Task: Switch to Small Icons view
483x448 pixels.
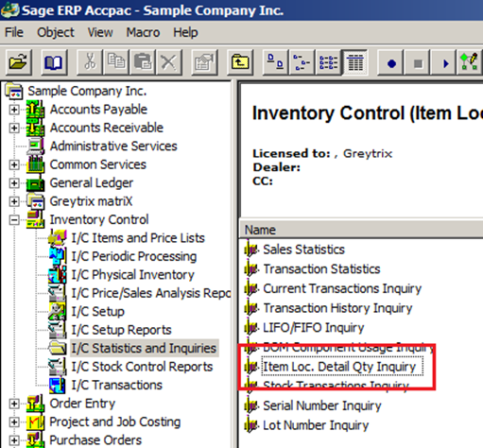Action: coord(302,61)
